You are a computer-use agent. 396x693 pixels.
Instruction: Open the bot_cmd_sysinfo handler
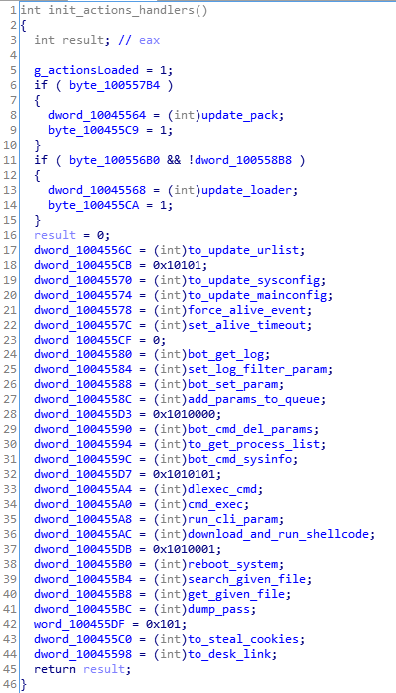coord(240,459)
